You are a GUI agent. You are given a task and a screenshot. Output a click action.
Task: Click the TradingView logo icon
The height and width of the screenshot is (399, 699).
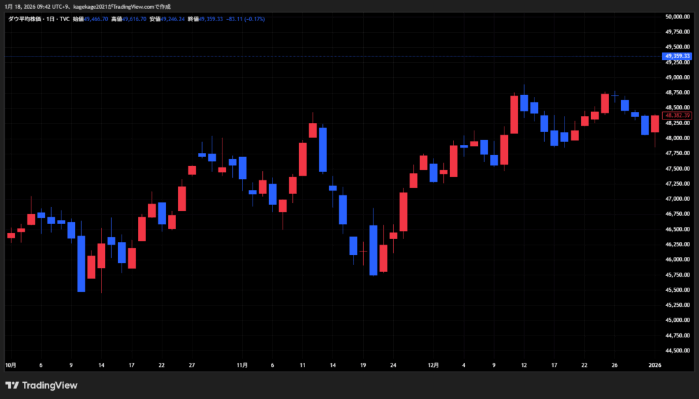click(12, 385)
